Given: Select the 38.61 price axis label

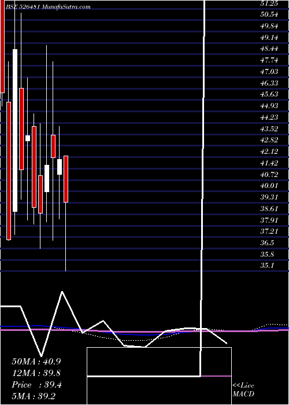Looking at the screenshot, I should [x=269, y=209].
